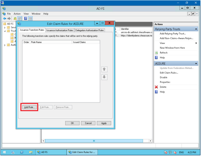Click the move rule up arrow button
This screenshot has height=156, width=201.
[x=104, y=69]
